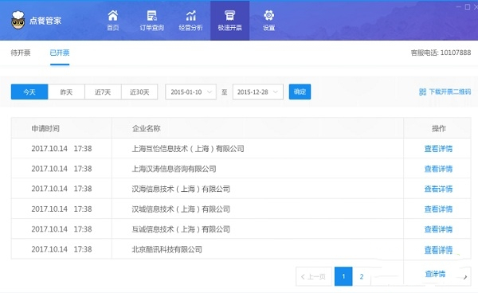Select company name 北京酷讯科技有限公司
Screen dimensions: 478x293
[x=167, y=249]
